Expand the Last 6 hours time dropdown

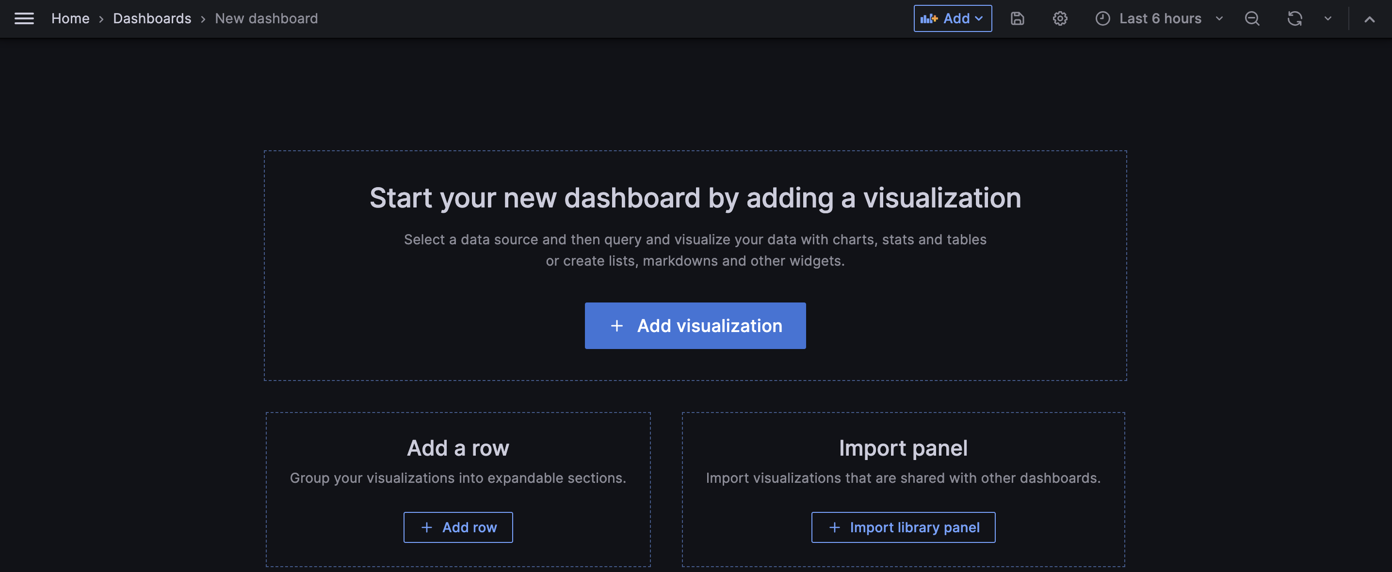pos(1219,18)
